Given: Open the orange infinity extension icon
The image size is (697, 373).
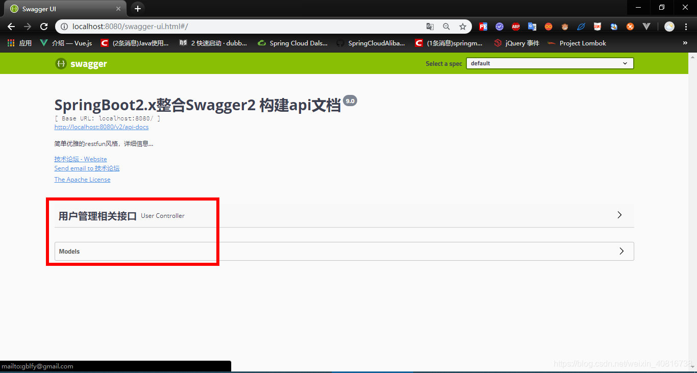Looking at the screenshot, I should tap(549, 27).
